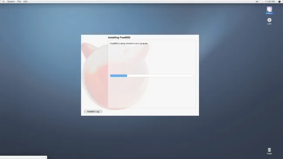Select the Falkon desktop icon
This screenshot has width=283, height=159.
(x=269, y=10)
